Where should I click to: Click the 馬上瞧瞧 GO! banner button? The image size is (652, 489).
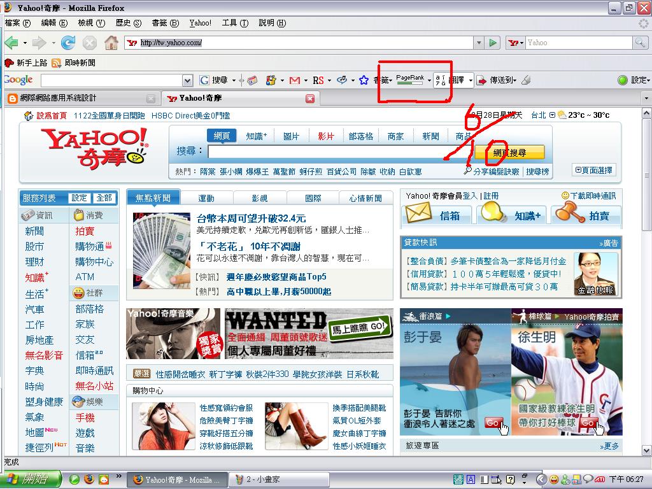360,329
